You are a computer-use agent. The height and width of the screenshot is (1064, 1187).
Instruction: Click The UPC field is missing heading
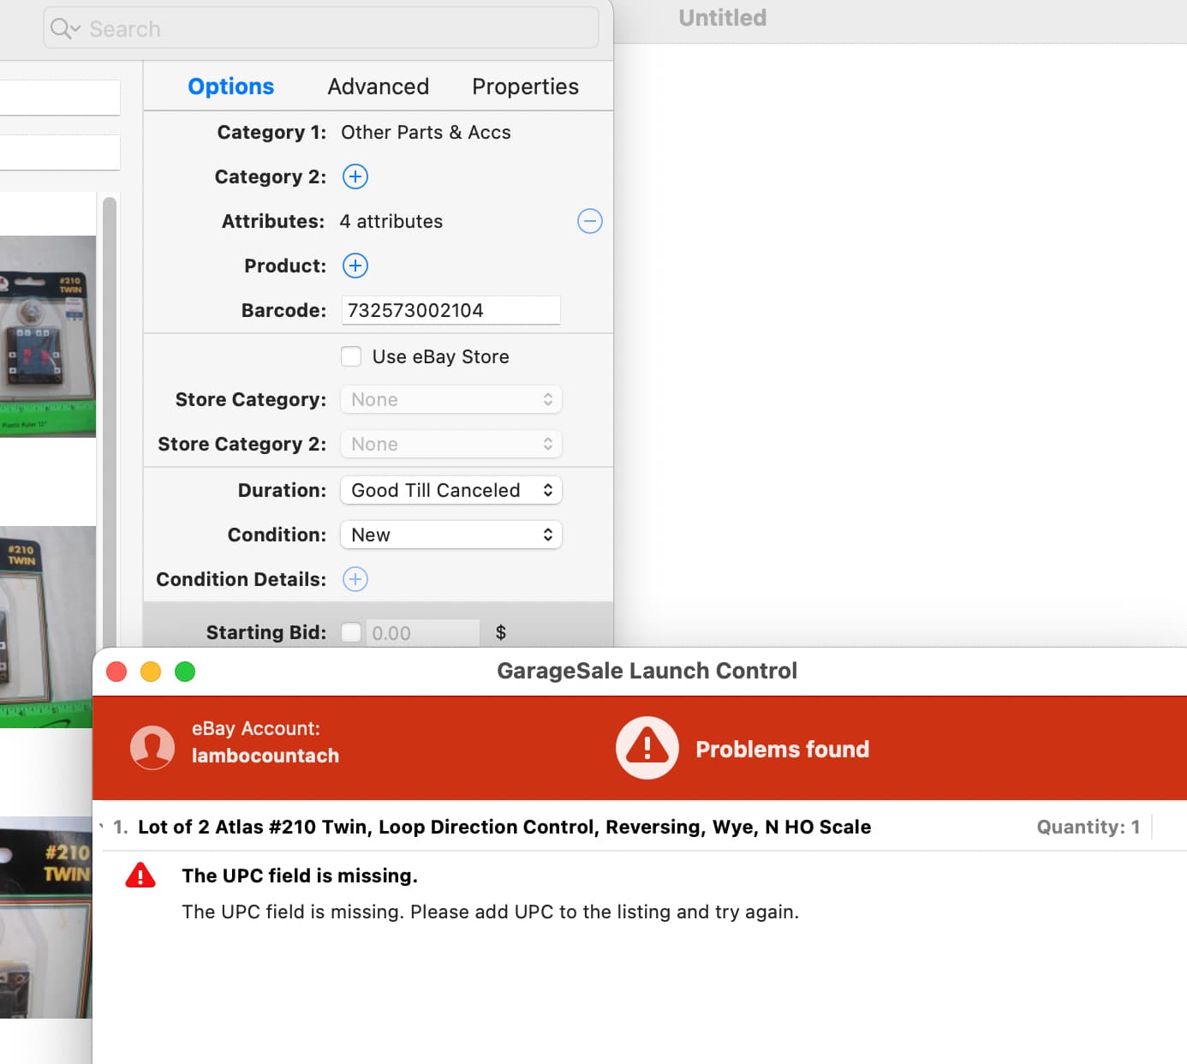click(300, 876)
